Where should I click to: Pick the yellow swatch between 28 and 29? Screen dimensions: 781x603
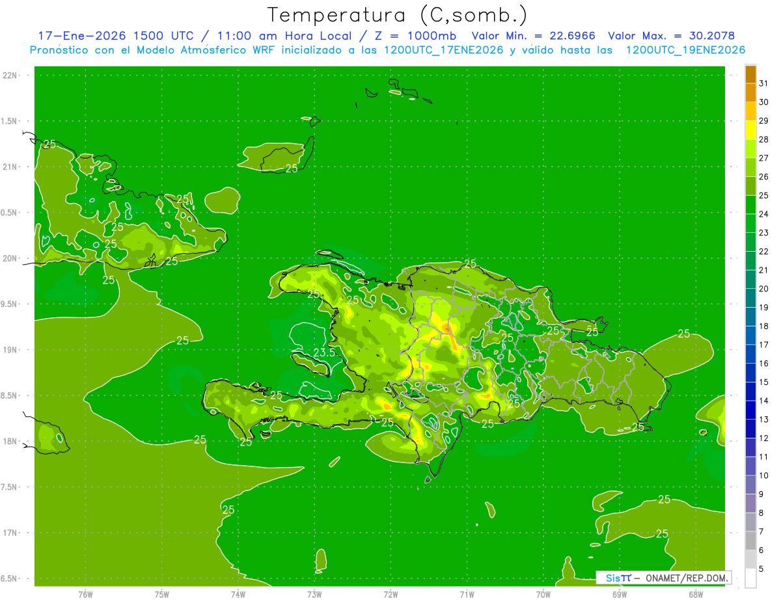pos(750,131)
